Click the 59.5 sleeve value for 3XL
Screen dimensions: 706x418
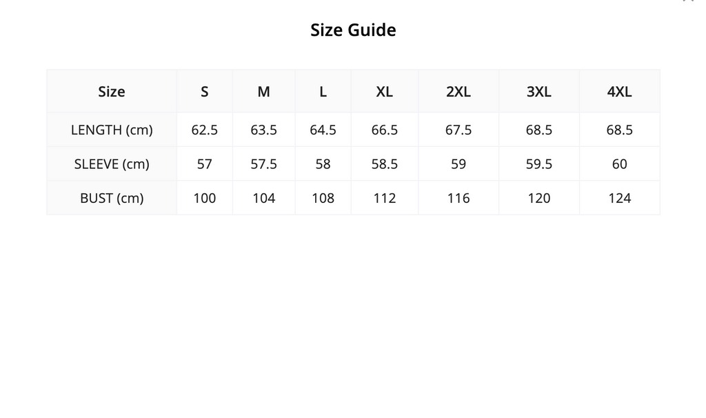coord(539,164)
